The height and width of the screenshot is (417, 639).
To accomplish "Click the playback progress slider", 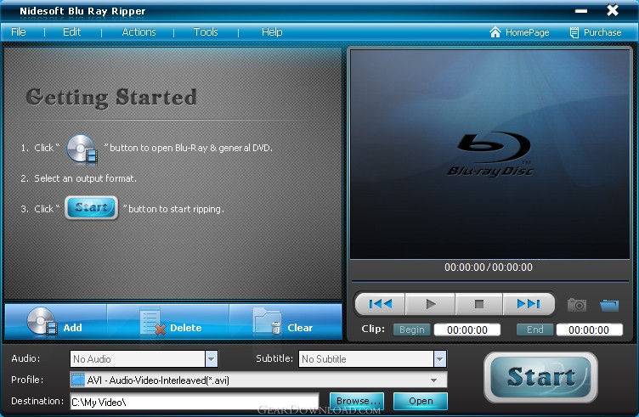I will tap(489, 281).
